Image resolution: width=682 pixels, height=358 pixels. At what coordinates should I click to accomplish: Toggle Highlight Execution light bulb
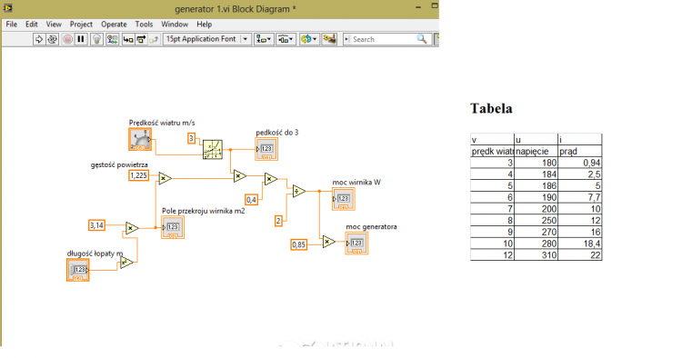(96, 39)
